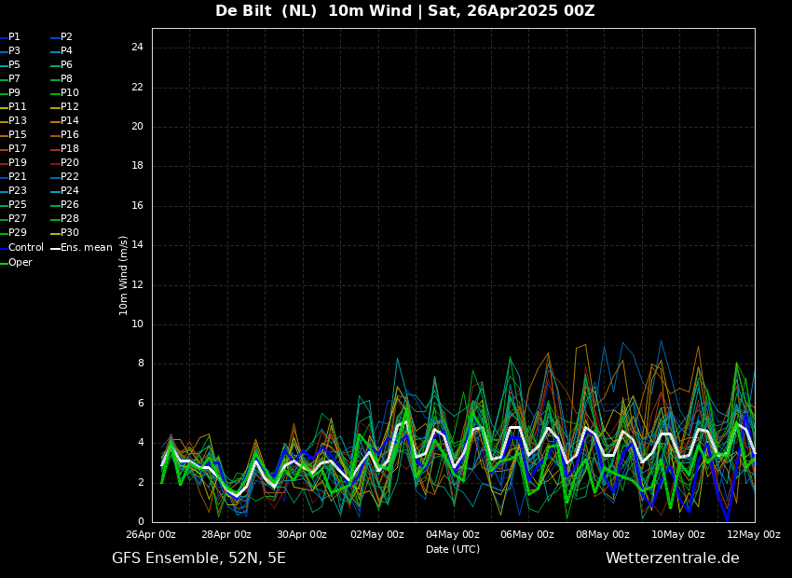
Task: Click the 24 value on y-axis
Action: pyautogui.click(x=137, y=48)
